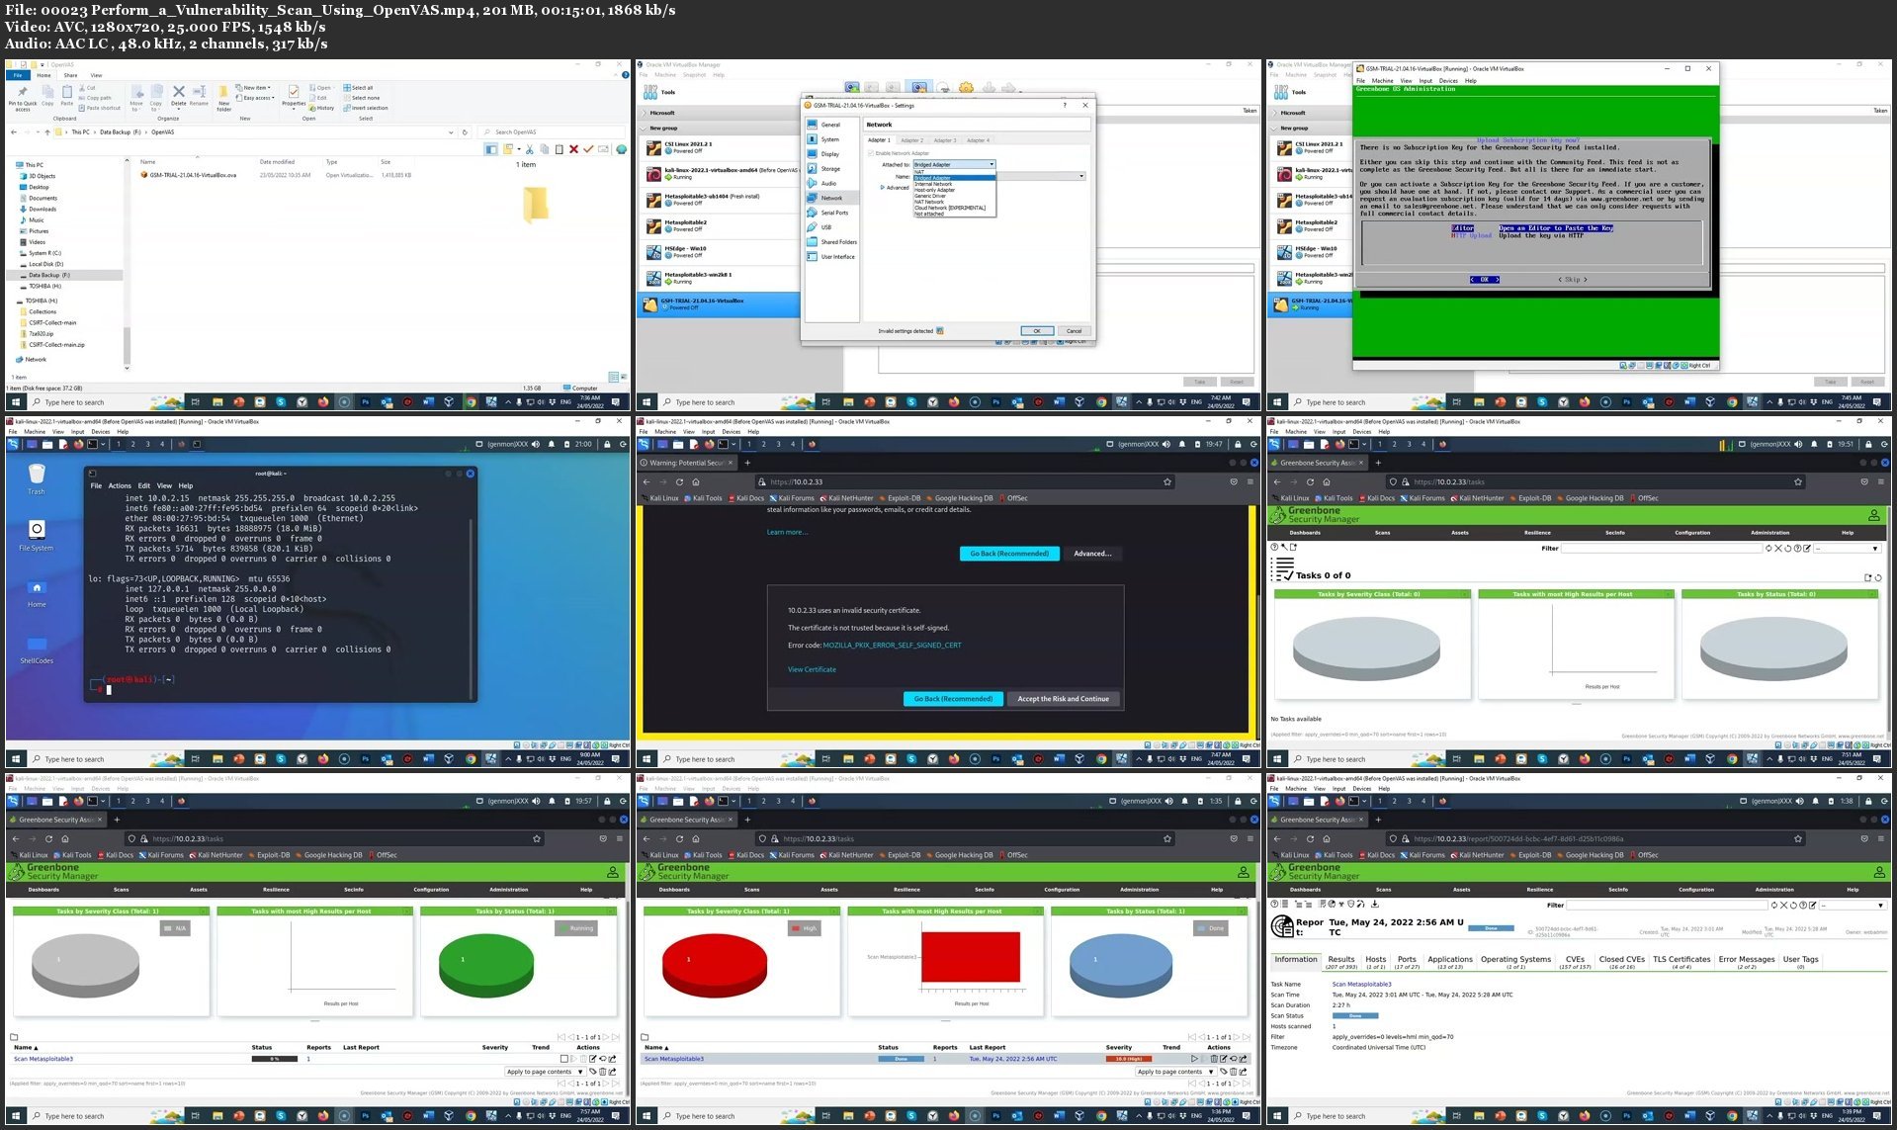Toggle Done legend in done scan status chart

pyautogui.click(x=1211, y=928)
